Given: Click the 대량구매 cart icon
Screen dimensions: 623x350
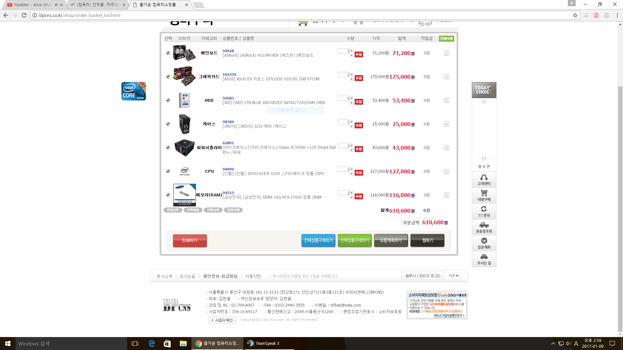Looking at the screenshot, I should pos(484,193).
